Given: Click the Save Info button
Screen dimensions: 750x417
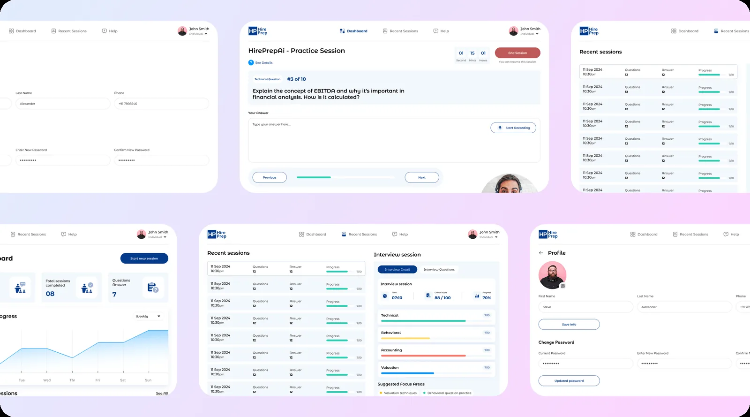Looking at the screenshot, I should 569,324.
